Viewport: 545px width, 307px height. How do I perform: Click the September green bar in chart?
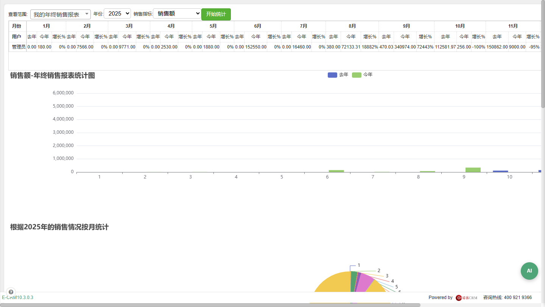473,170
